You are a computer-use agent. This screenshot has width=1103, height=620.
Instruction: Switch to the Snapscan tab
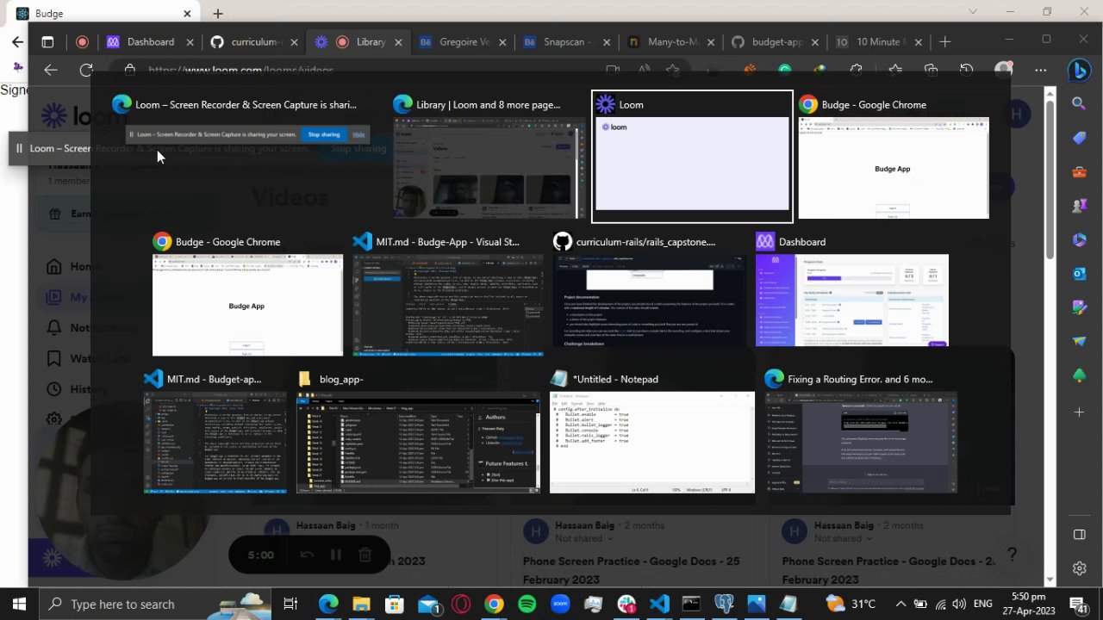coord(566,41)
